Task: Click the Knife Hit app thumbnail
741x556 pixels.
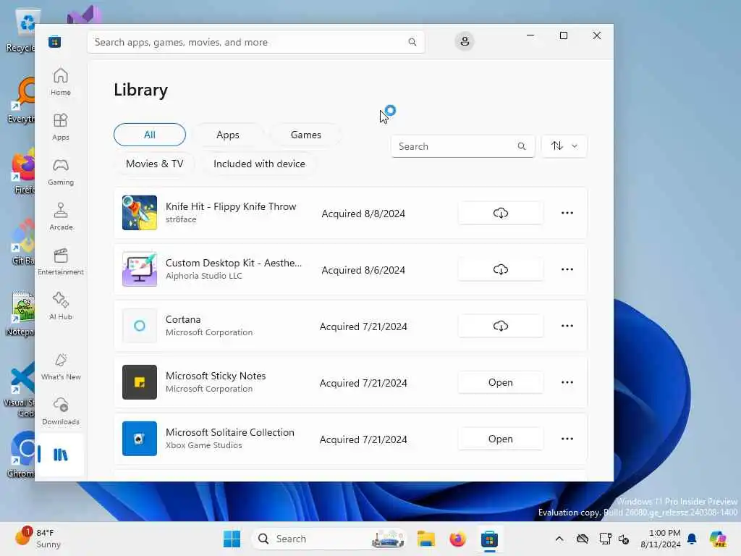Action: [140, 213]
